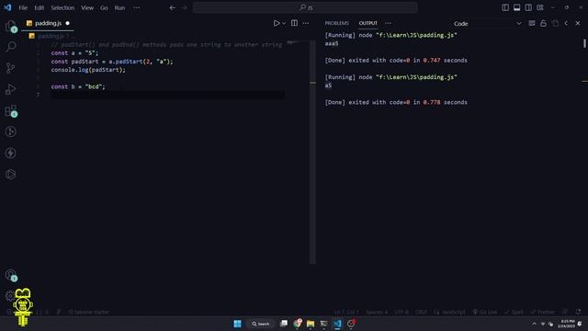The width and height of the screenshot is (588, 331).
Task: Open the File menu
Action: click(23, 7)
